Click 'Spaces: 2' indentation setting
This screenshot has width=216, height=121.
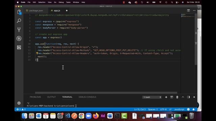click(x=153, y=109)
